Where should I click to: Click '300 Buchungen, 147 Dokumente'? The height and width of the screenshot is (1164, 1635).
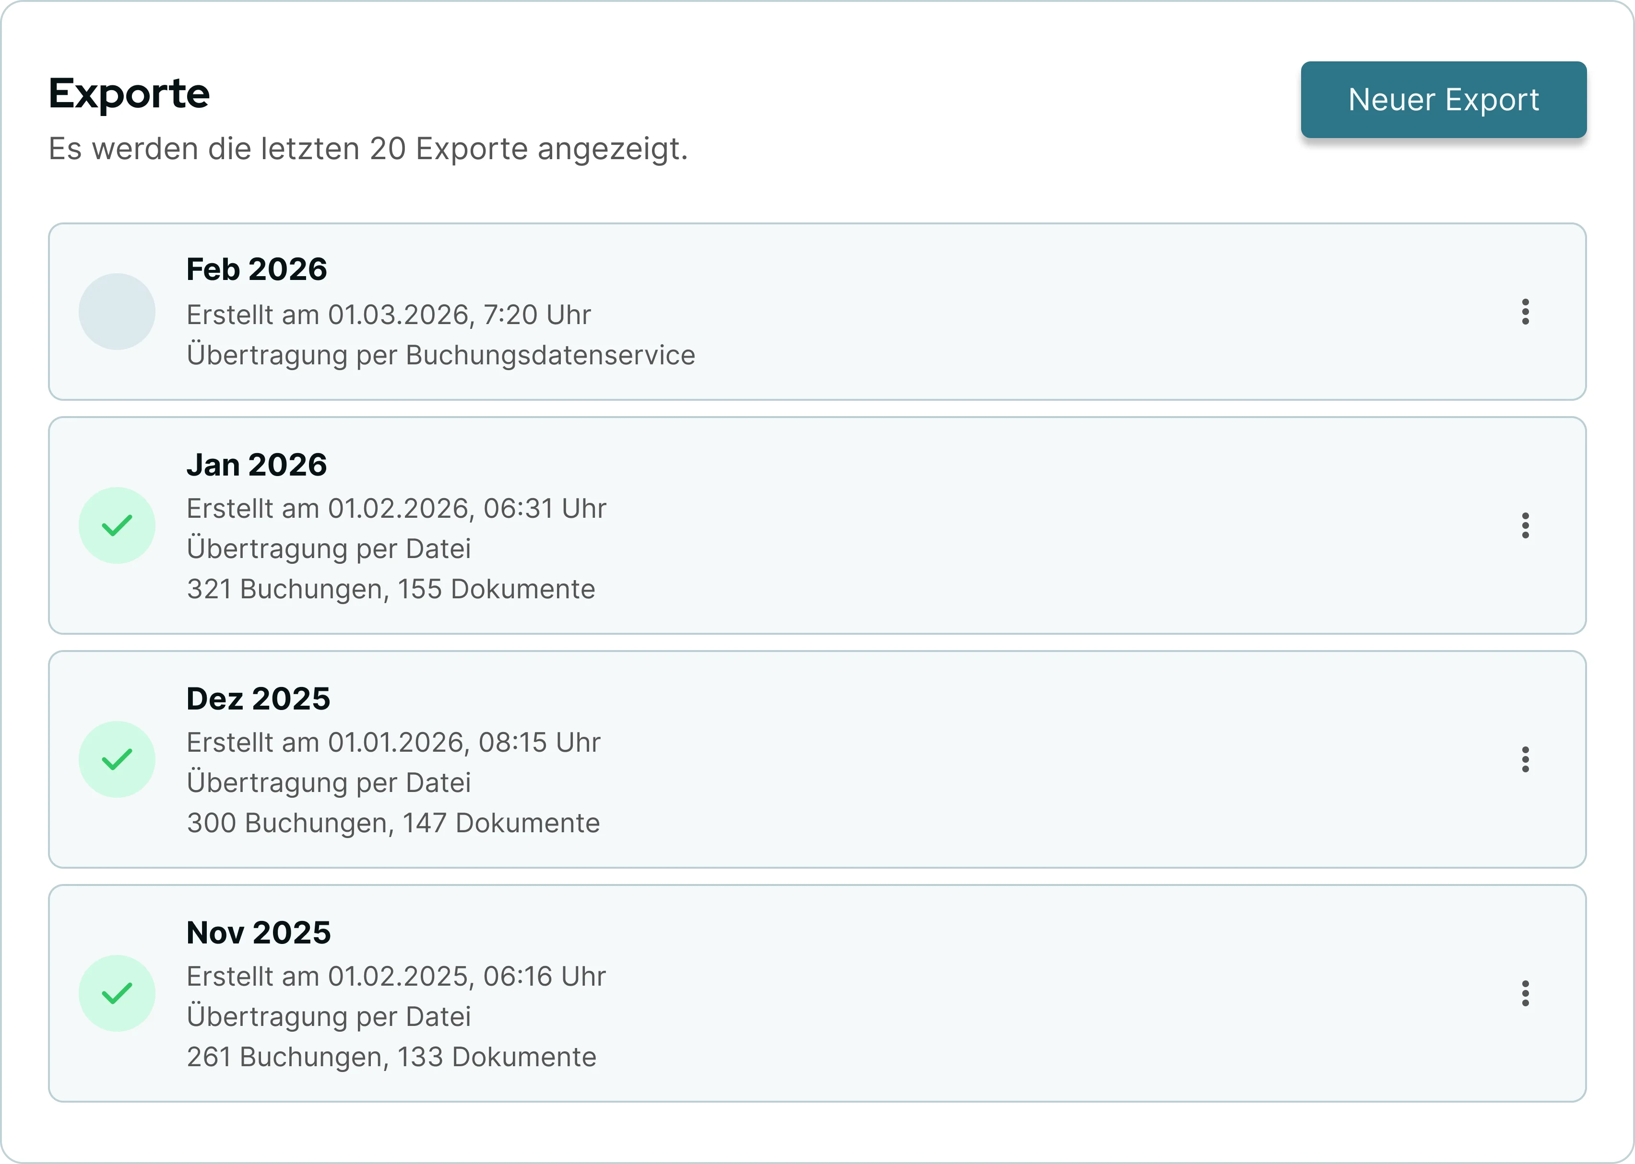point(393,823)
